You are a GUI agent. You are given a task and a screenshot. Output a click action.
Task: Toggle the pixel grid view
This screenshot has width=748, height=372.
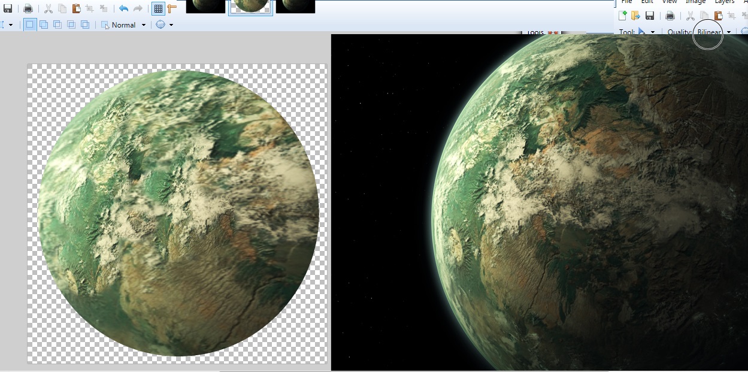[x=157, y=8]
